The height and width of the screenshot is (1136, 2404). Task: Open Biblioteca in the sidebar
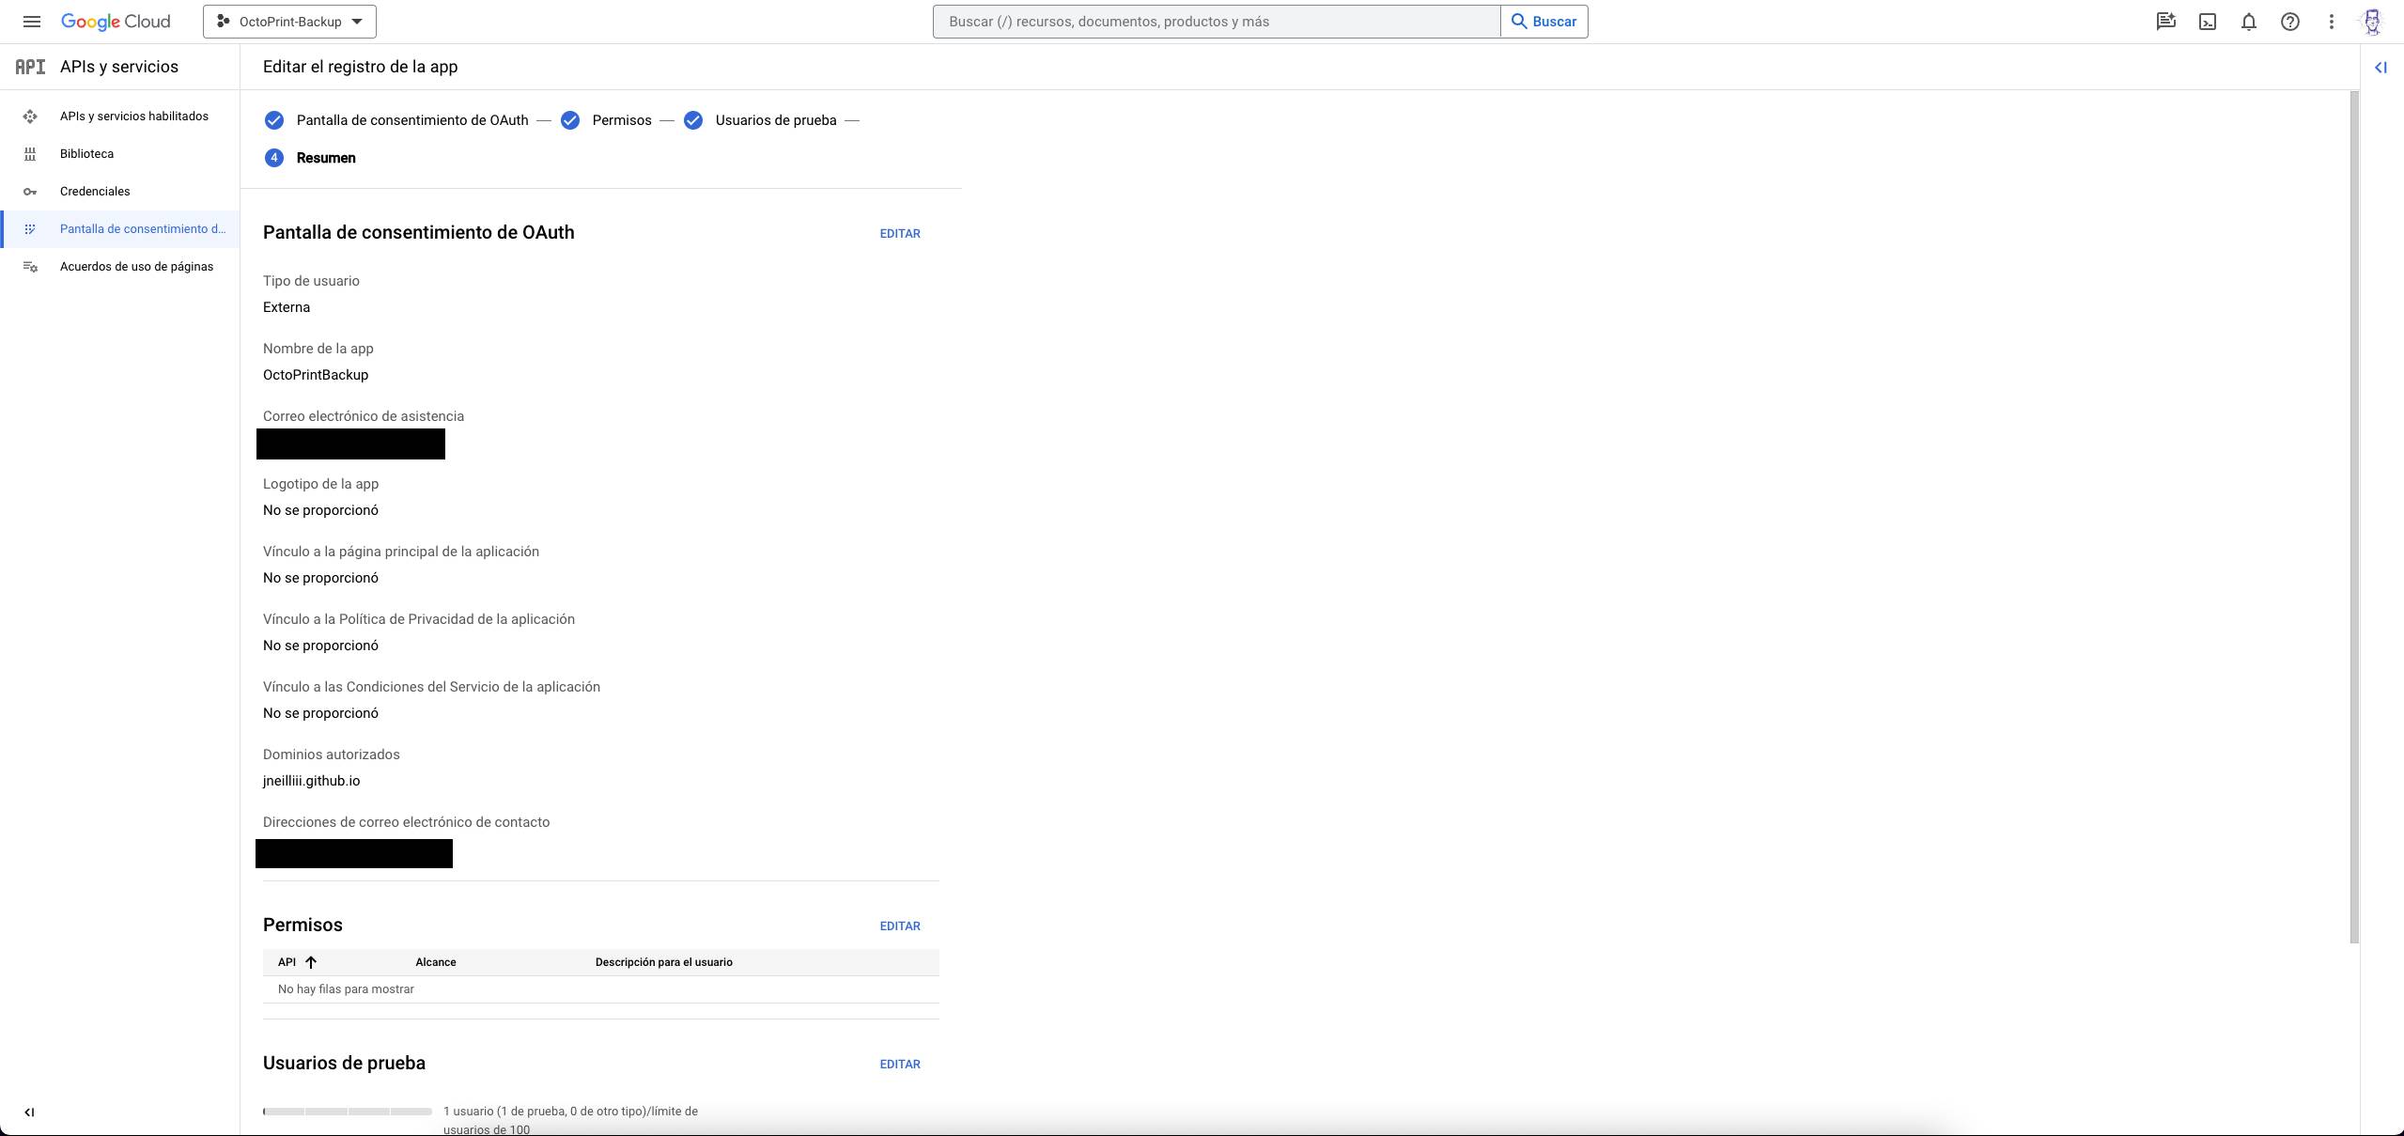(x=86, y=153)
